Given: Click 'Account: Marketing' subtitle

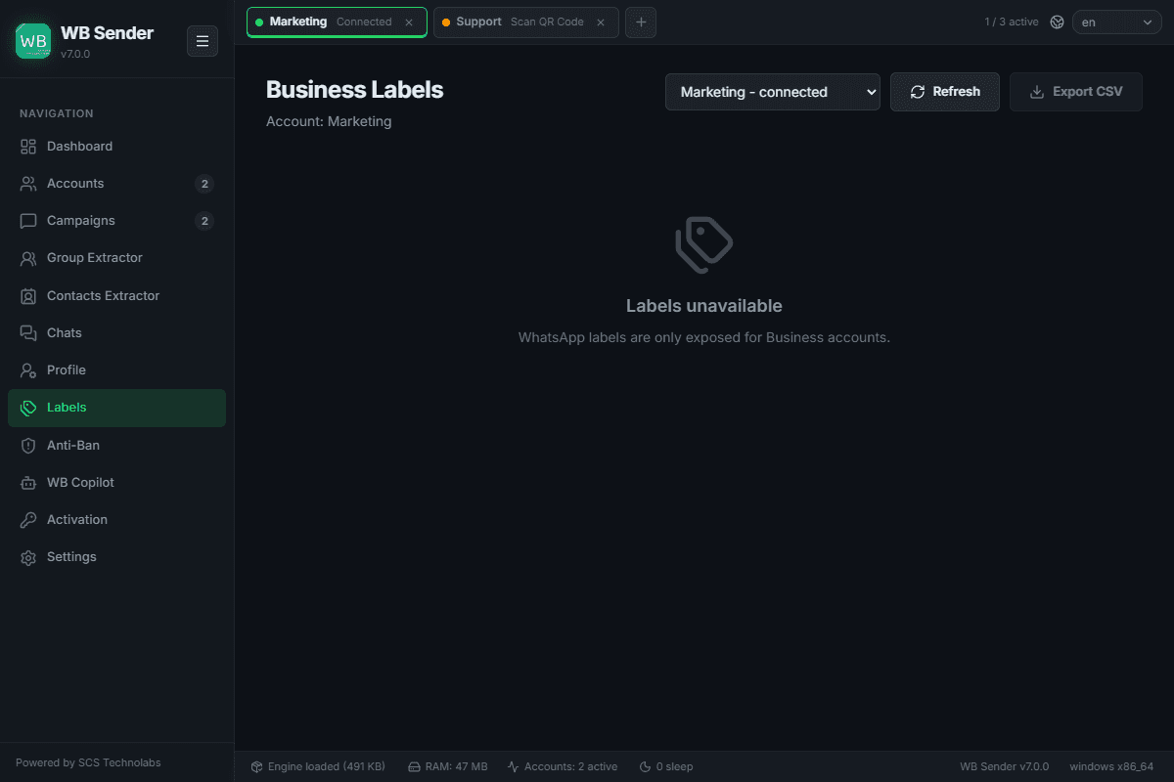Looking at the screenshot, I should coord(329,121).
